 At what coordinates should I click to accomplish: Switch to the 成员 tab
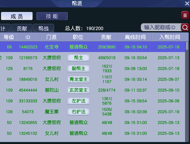coord(17,16)
